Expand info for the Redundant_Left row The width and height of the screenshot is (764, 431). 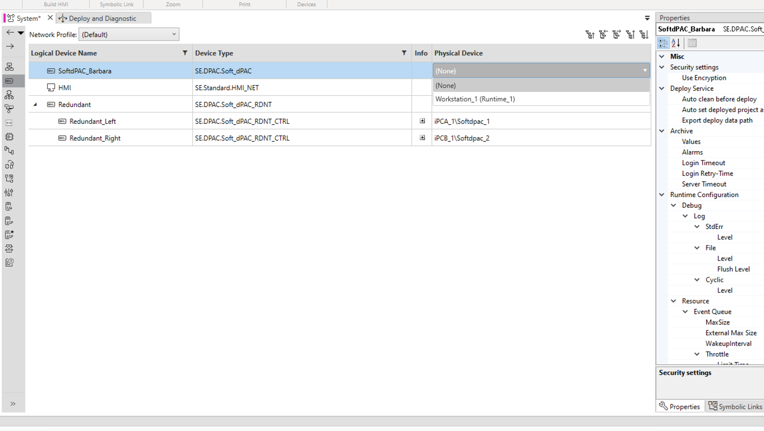click(x=422, y=121)
